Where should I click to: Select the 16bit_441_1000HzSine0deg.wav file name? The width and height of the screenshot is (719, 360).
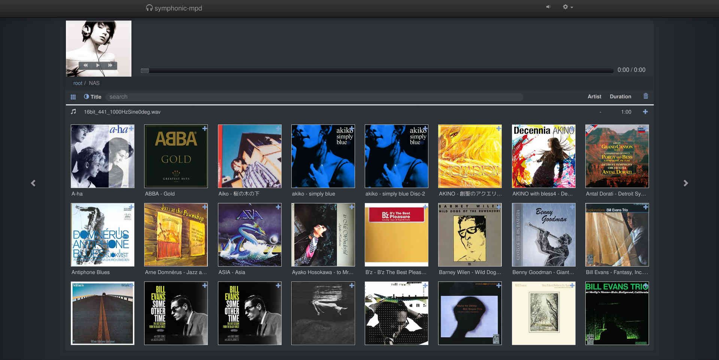click(x=122, y=112)
